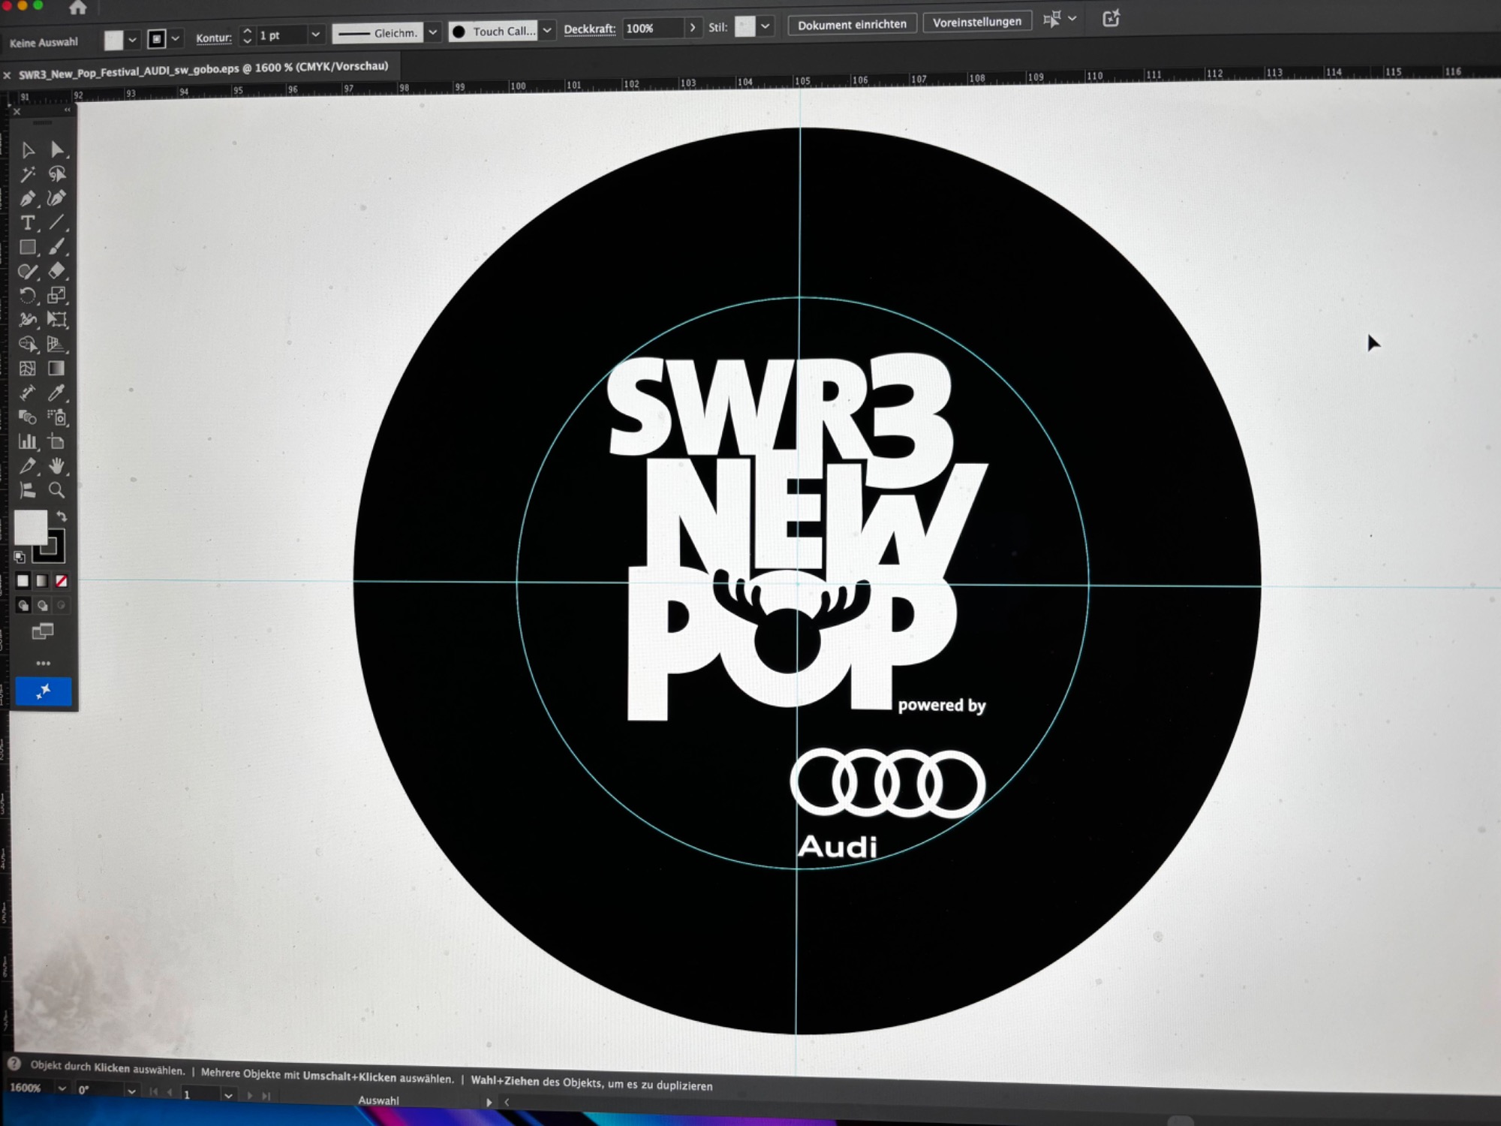1501x1126 pixels.
Task: Open Voreinstellungen preferences
Action: [976, 23]
